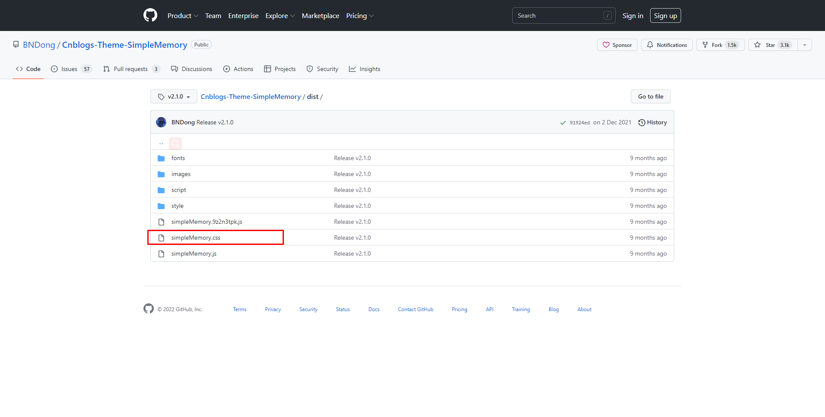Click the Star count 3.1k
This screenshot has width=825, height=417.
pos(785,45)
